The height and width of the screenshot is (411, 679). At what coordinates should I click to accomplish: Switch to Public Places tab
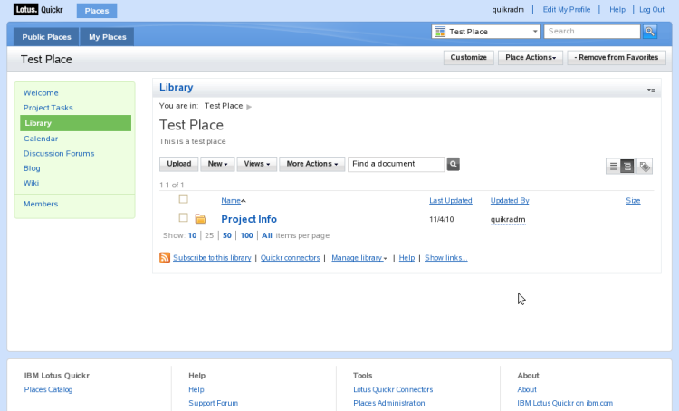(x=46, y=37)
